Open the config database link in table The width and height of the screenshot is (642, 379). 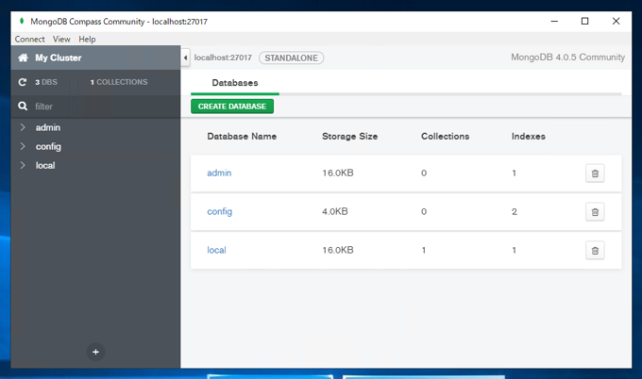219,211
